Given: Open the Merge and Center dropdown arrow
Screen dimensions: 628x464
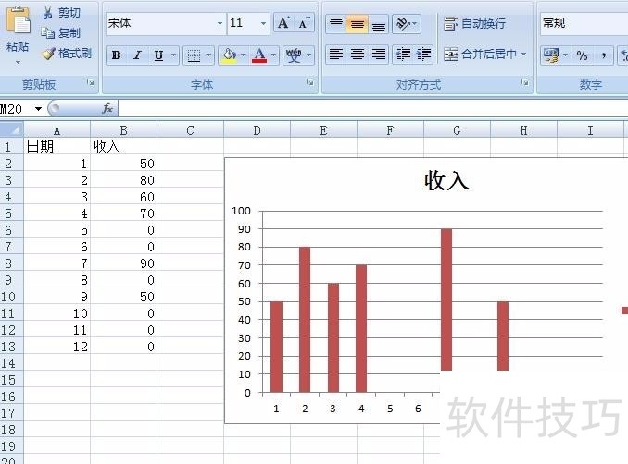Looking at the screenshot, I should pos(524,54).
